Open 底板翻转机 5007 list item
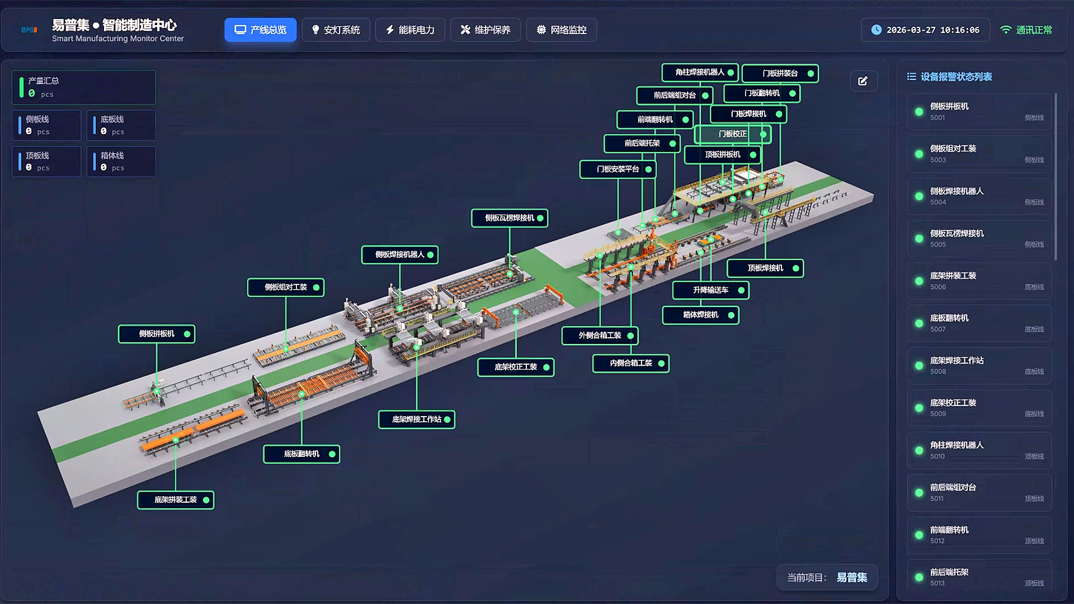The width and height of the screenshot is (1074, 604). point(979,323)
